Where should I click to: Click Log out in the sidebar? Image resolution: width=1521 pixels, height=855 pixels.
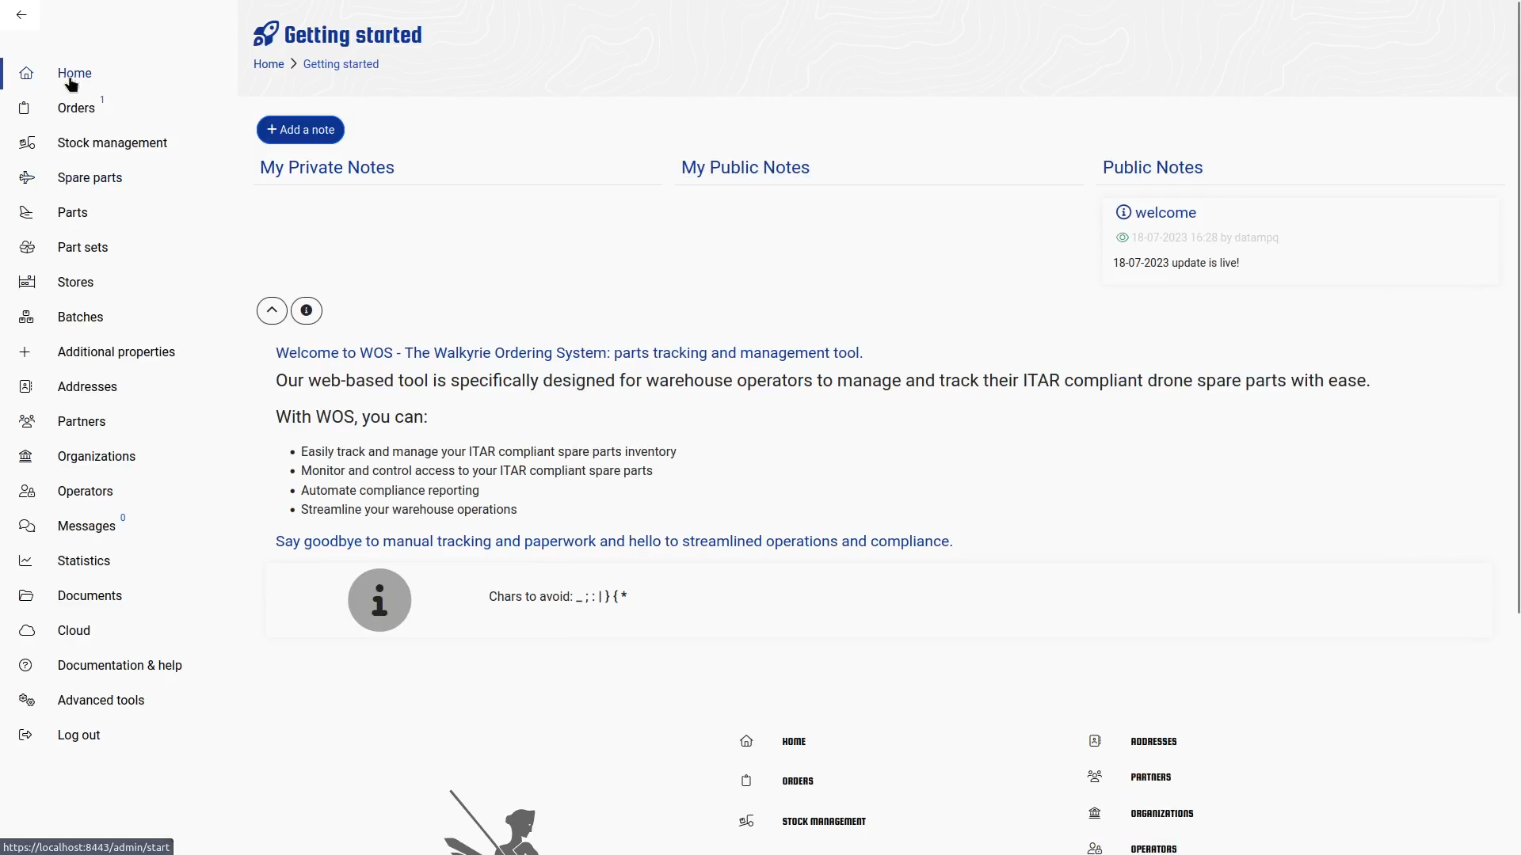78,735
